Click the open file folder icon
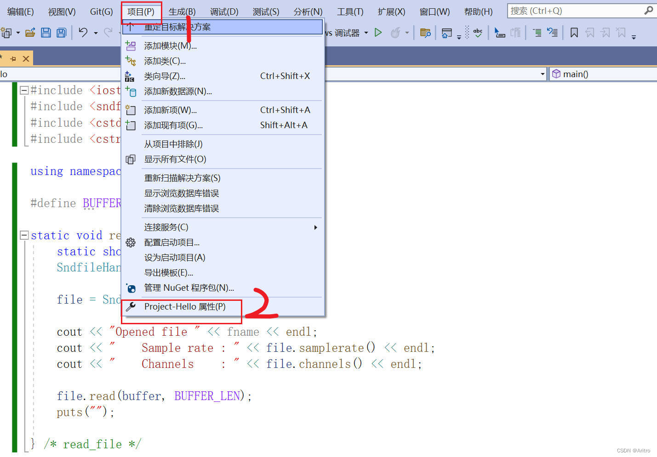The height and width of the screenshot is (457, 657). point(30,33)
